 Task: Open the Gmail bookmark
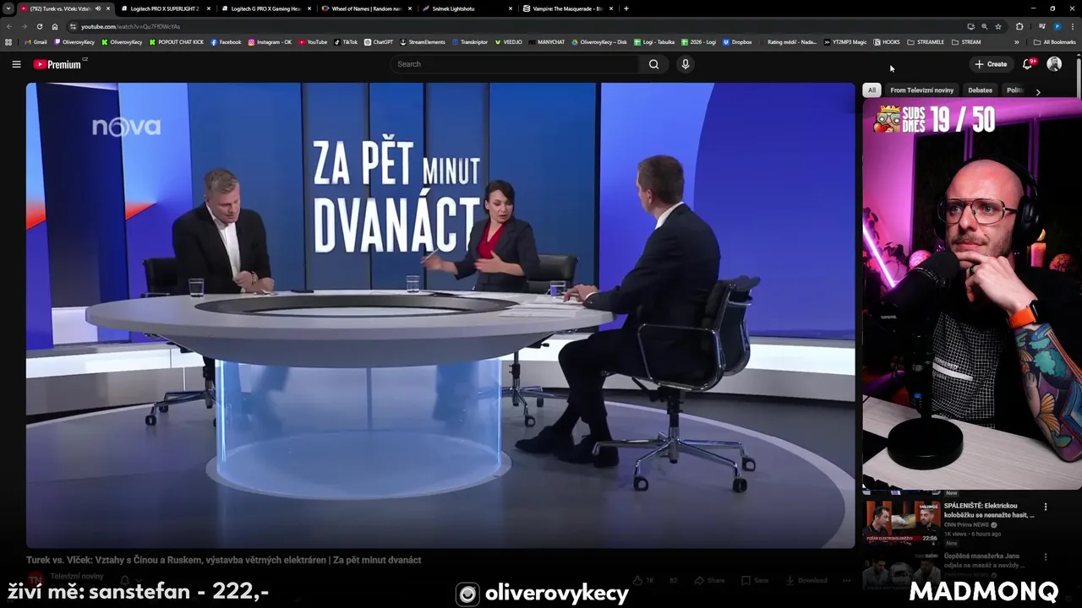pos(36,41)
